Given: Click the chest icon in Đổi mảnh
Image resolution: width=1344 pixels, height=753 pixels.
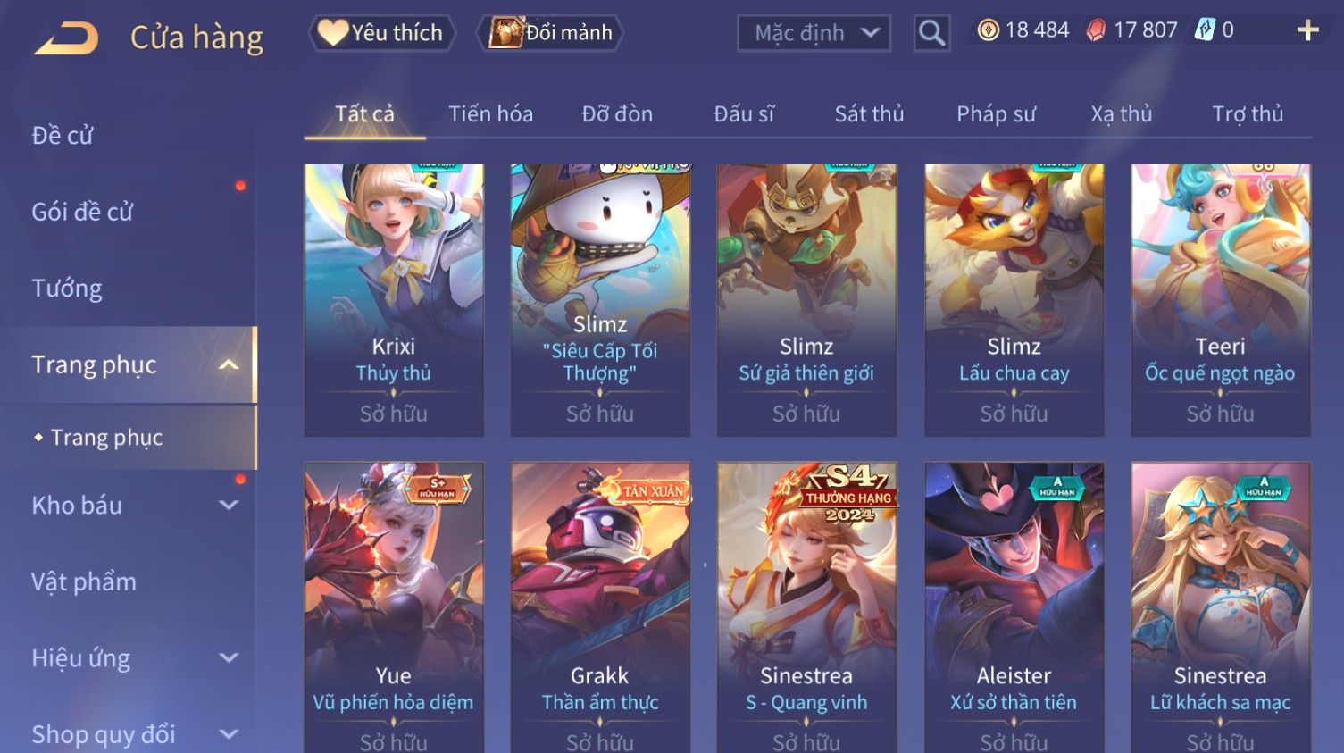Looking at the screenshot, I should (x=505, y=33).
